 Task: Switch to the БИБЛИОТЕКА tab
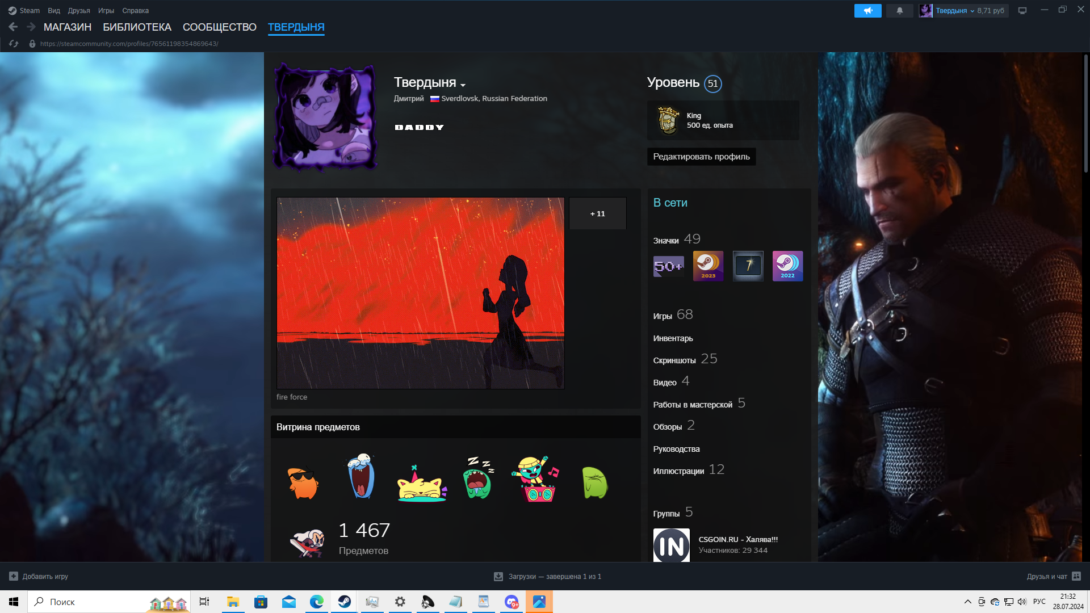[x=137, y=27]
